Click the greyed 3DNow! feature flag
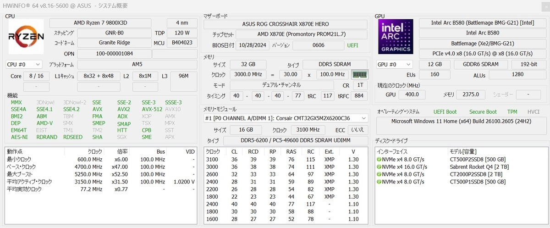This screenshot has width=550, height=228. click(x=45, y=102)
